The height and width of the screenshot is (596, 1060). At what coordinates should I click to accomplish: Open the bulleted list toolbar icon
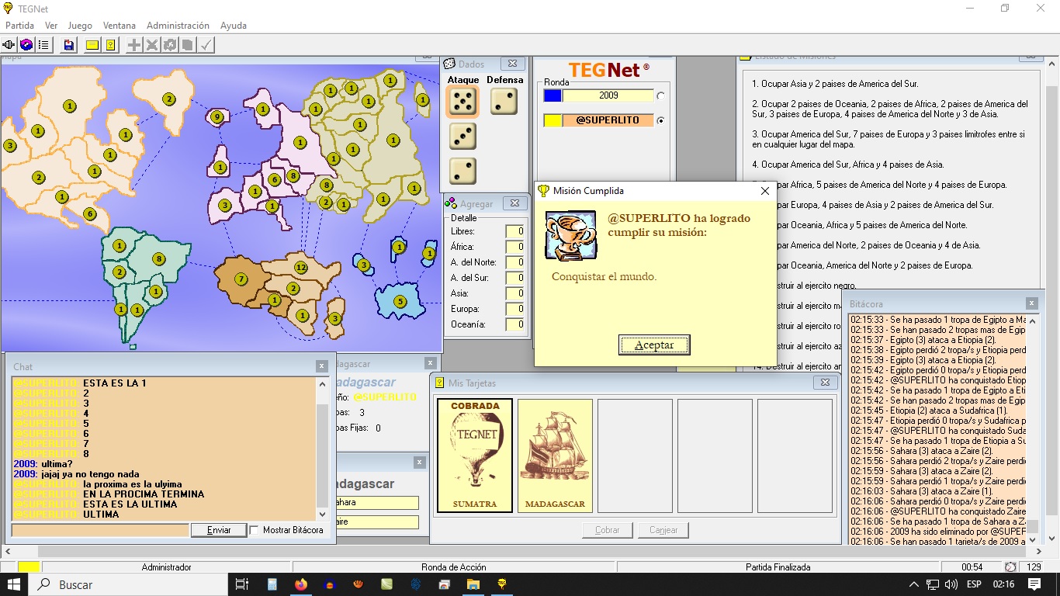(43, 45)
